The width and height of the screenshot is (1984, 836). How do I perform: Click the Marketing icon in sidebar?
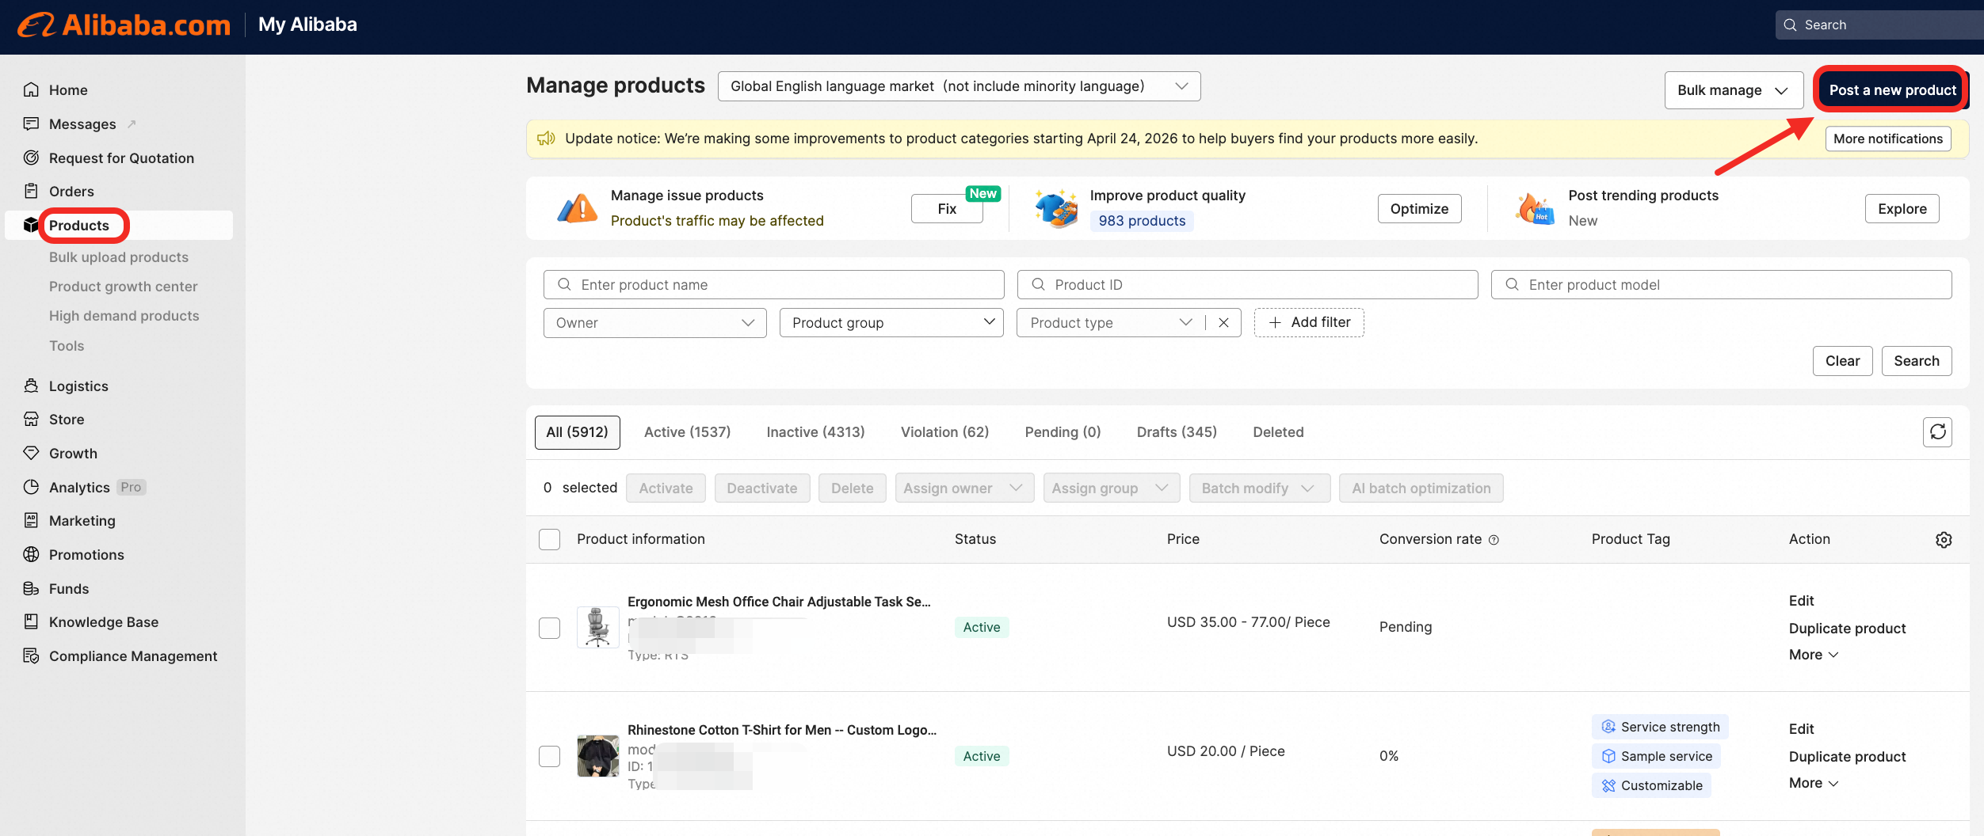click(x=31, y=520)
